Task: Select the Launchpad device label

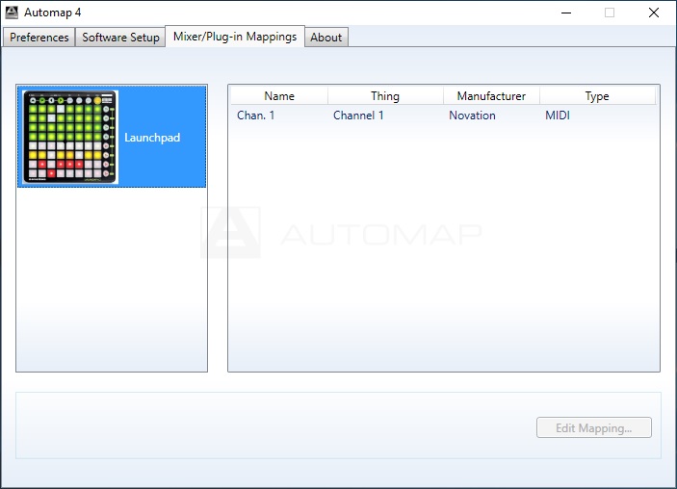Action: (x=152, y=138)
